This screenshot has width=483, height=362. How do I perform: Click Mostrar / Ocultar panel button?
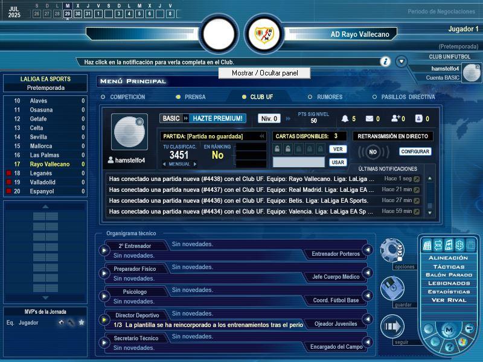pyautogui.click(x=264, y=73)
